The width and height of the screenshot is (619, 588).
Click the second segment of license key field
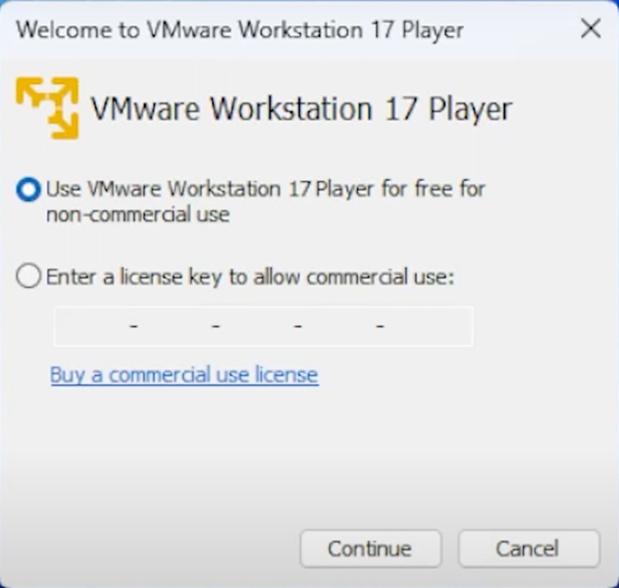pyautogui.click(x=174, y=327)
